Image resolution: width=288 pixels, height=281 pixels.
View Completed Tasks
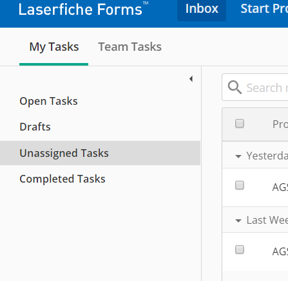[x=62, y=179]
